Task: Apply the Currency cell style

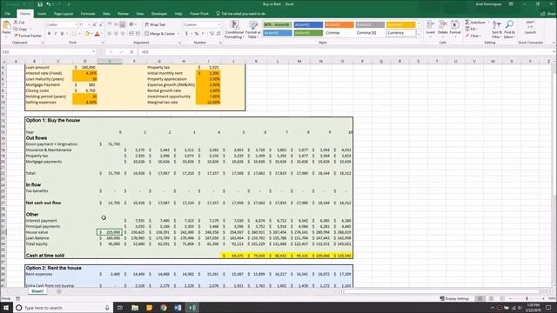Action: (x=400, y=33)
